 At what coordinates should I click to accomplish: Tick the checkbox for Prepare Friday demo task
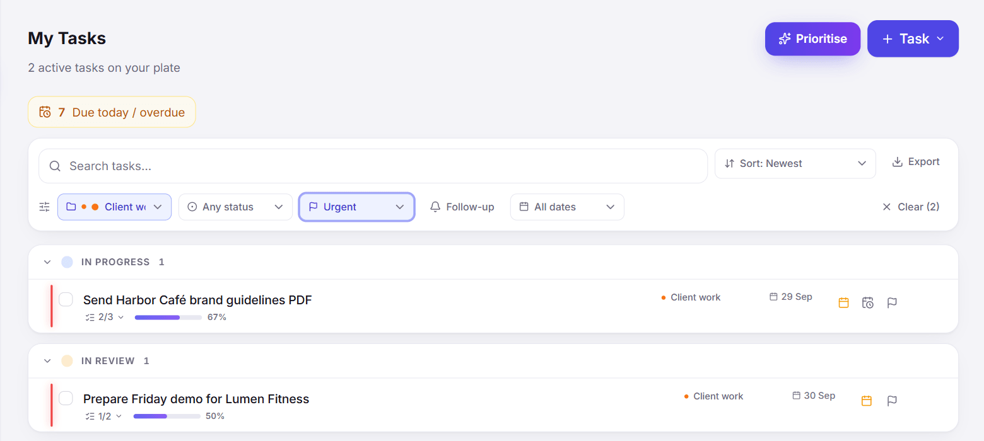tap(66, 398)
